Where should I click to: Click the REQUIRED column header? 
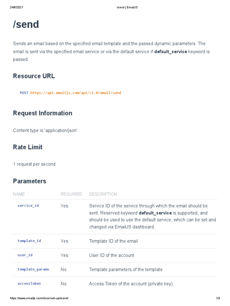coord(71,194)
